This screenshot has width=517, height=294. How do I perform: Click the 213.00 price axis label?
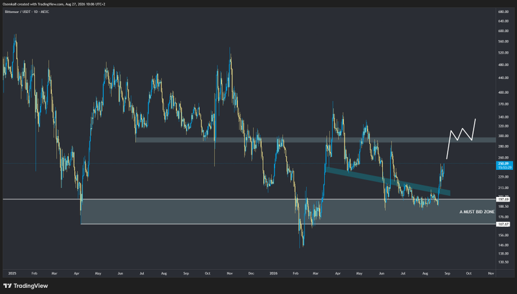point(503,188)
